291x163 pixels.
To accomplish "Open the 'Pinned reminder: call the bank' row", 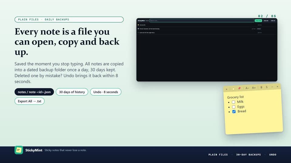I will point(207,29).
